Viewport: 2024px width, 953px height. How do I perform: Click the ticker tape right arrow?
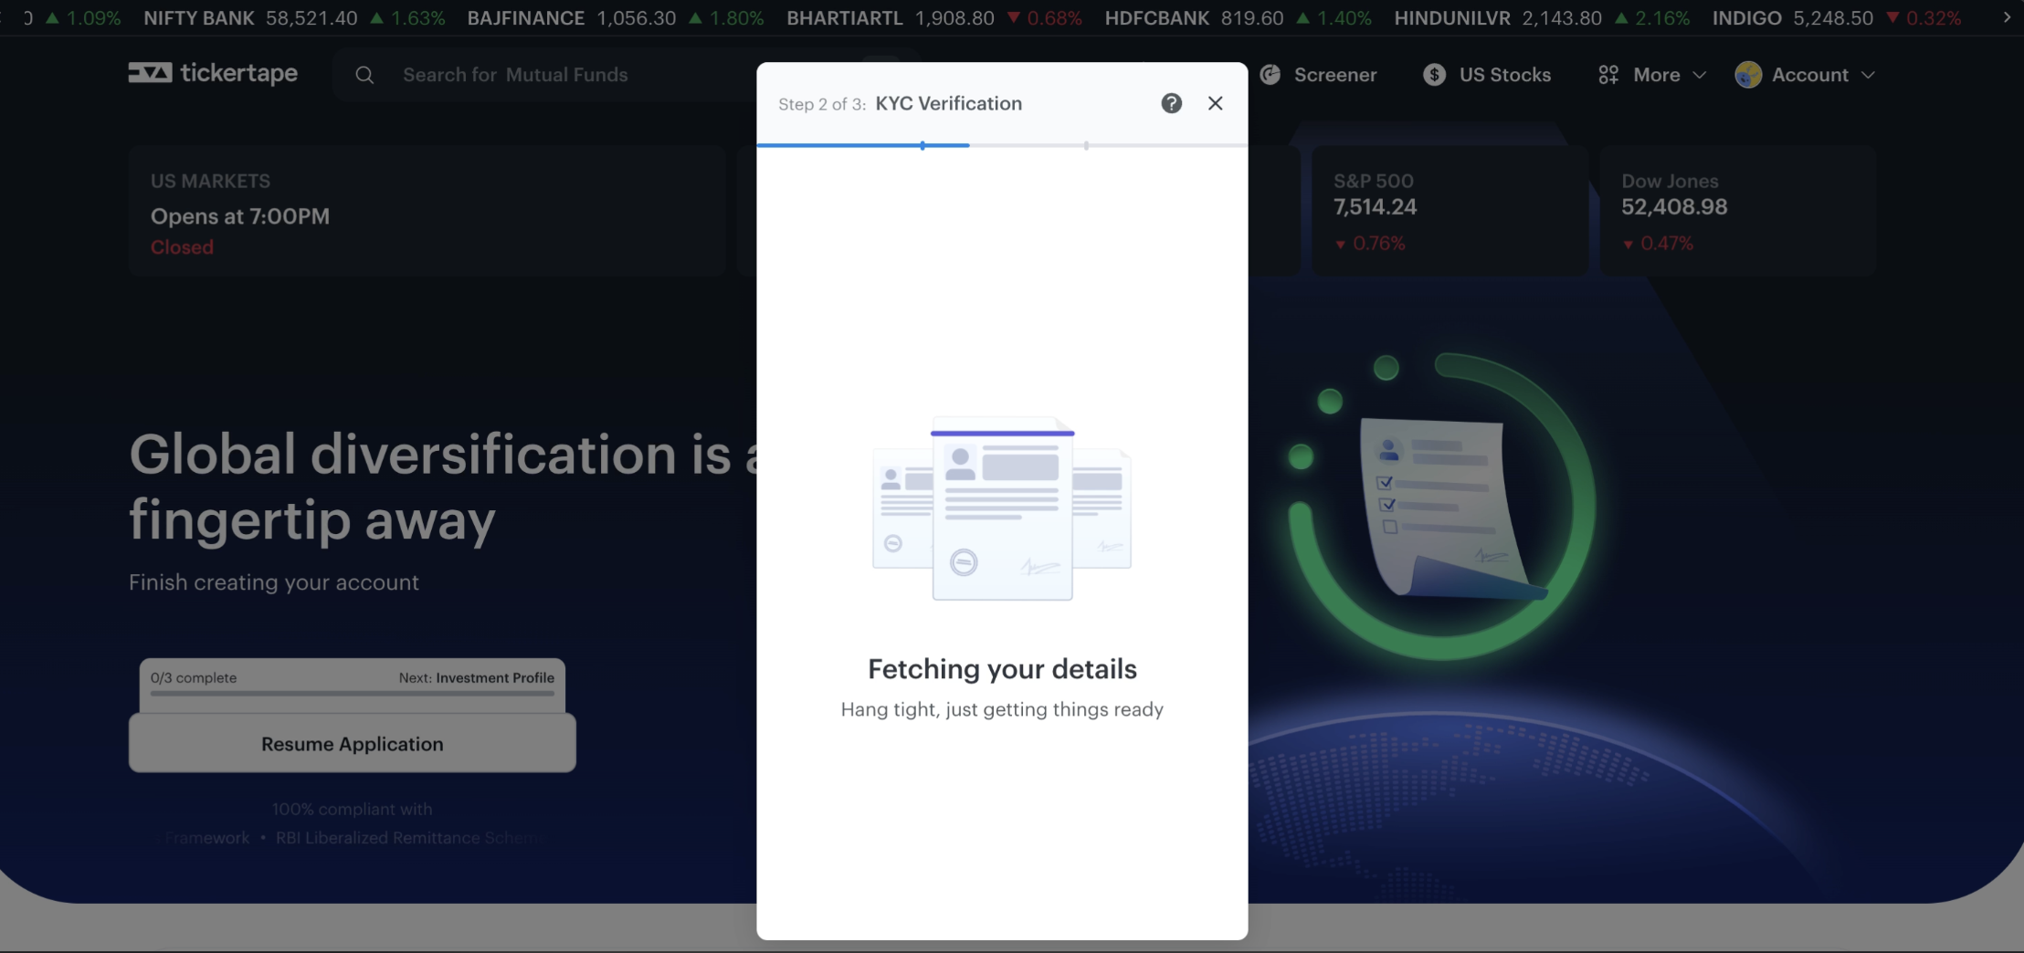[x=2007, y=18]
